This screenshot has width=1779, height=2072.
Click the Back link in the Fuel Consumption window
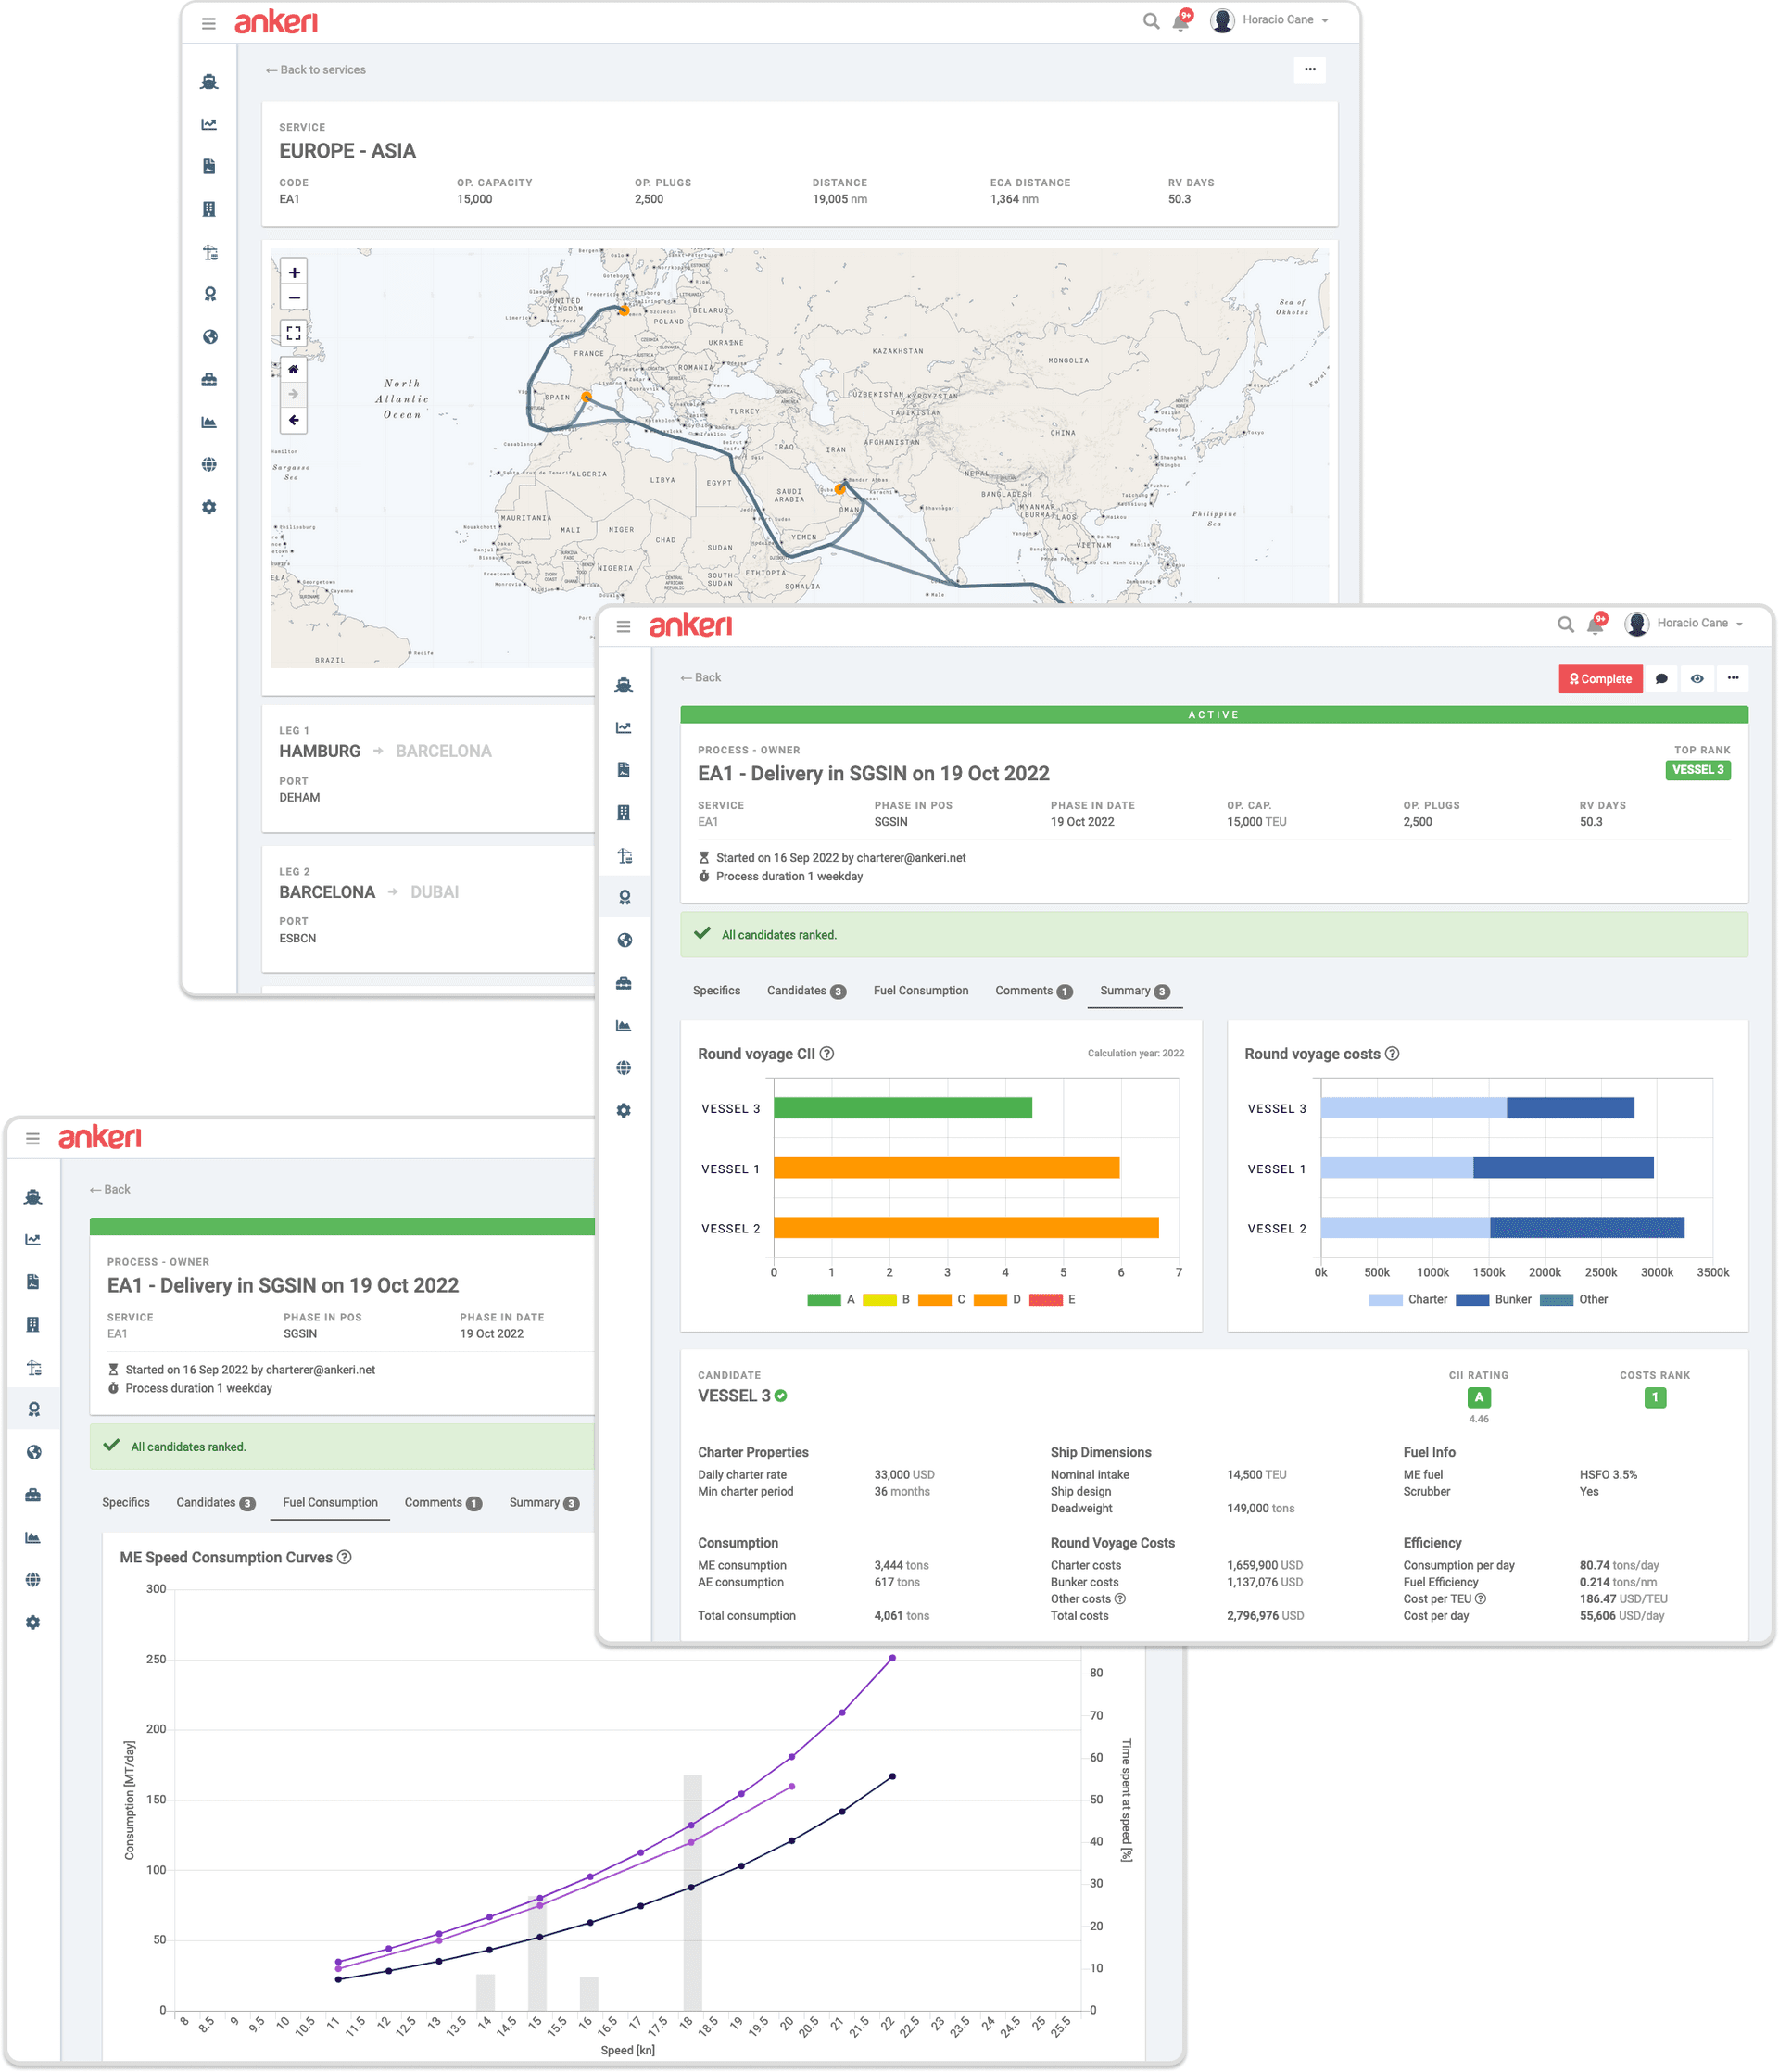(x=109, y=1190)
